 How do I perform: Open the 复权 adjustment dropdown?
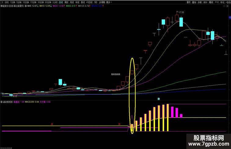pos(189,2)
